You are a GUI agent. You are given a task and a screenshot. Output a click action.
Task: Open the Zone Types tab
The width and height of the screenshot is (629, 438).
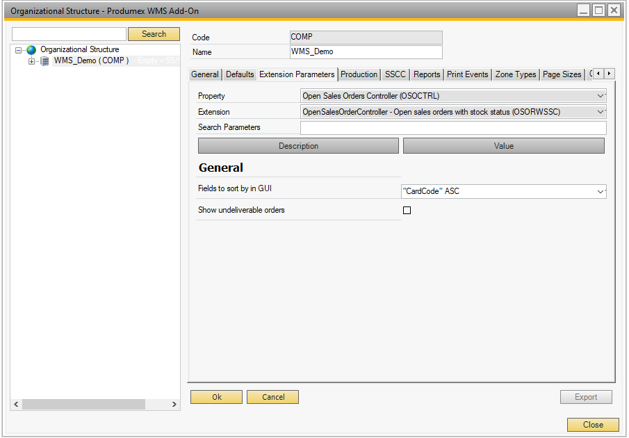click(x=515, y=74)
